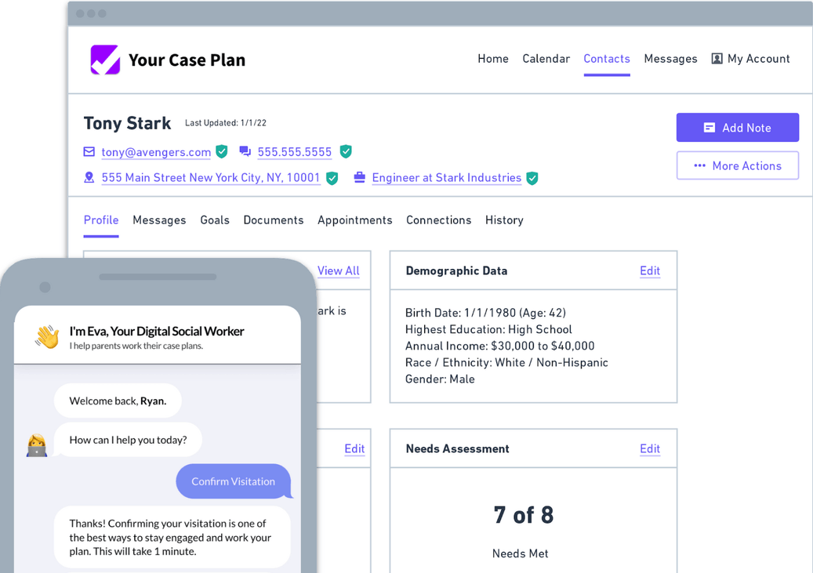Click the waving hand icon in the chat header
The width and height of the screenshot is (813, 573).
coord(47,337)
